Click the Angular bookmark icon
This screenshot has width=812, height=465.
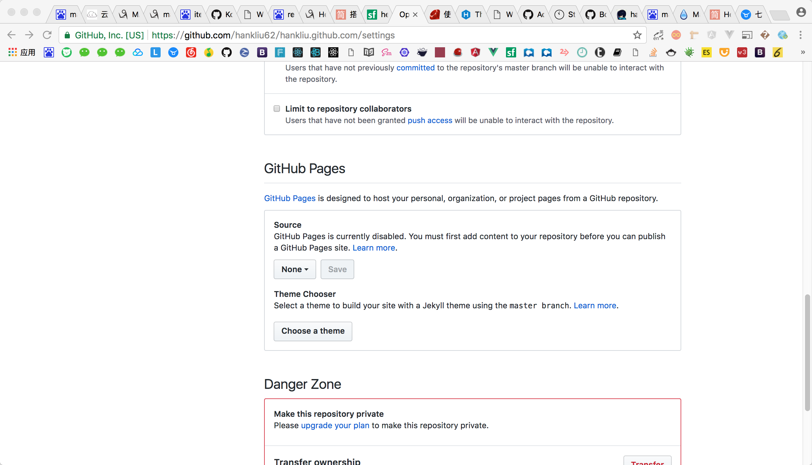click(x=475, y=52)
